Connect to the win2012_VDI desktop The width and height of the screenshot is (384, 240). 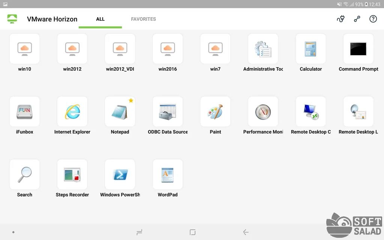(120, 48)
